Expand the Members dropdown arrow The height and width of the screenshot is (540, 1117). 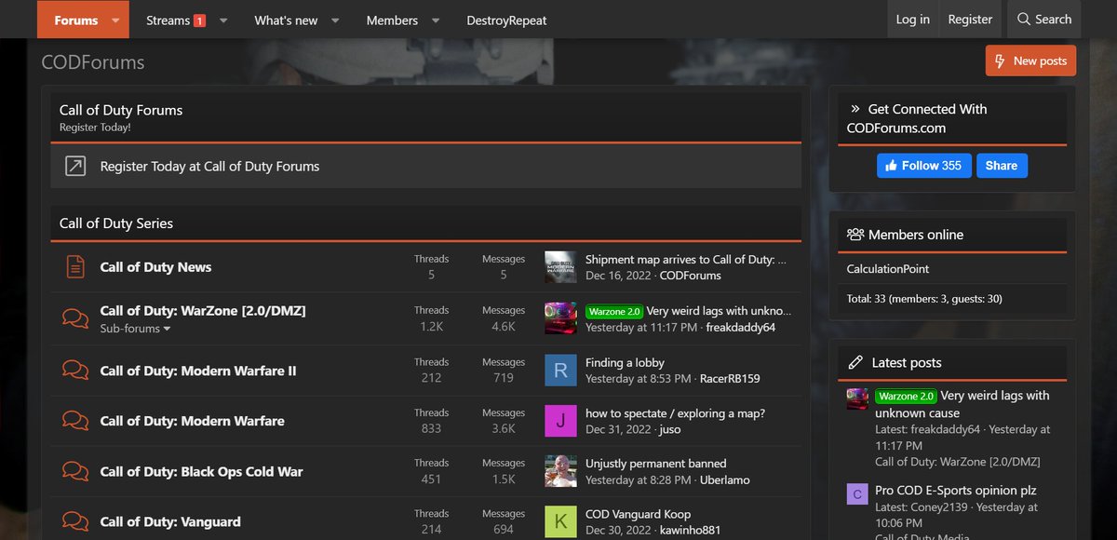click(x=436, y=20)
